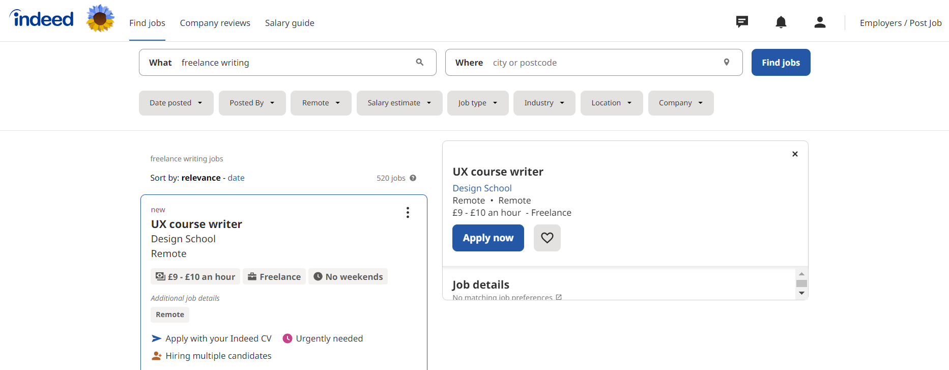Click the Indeed logo

tap(42, 19)
